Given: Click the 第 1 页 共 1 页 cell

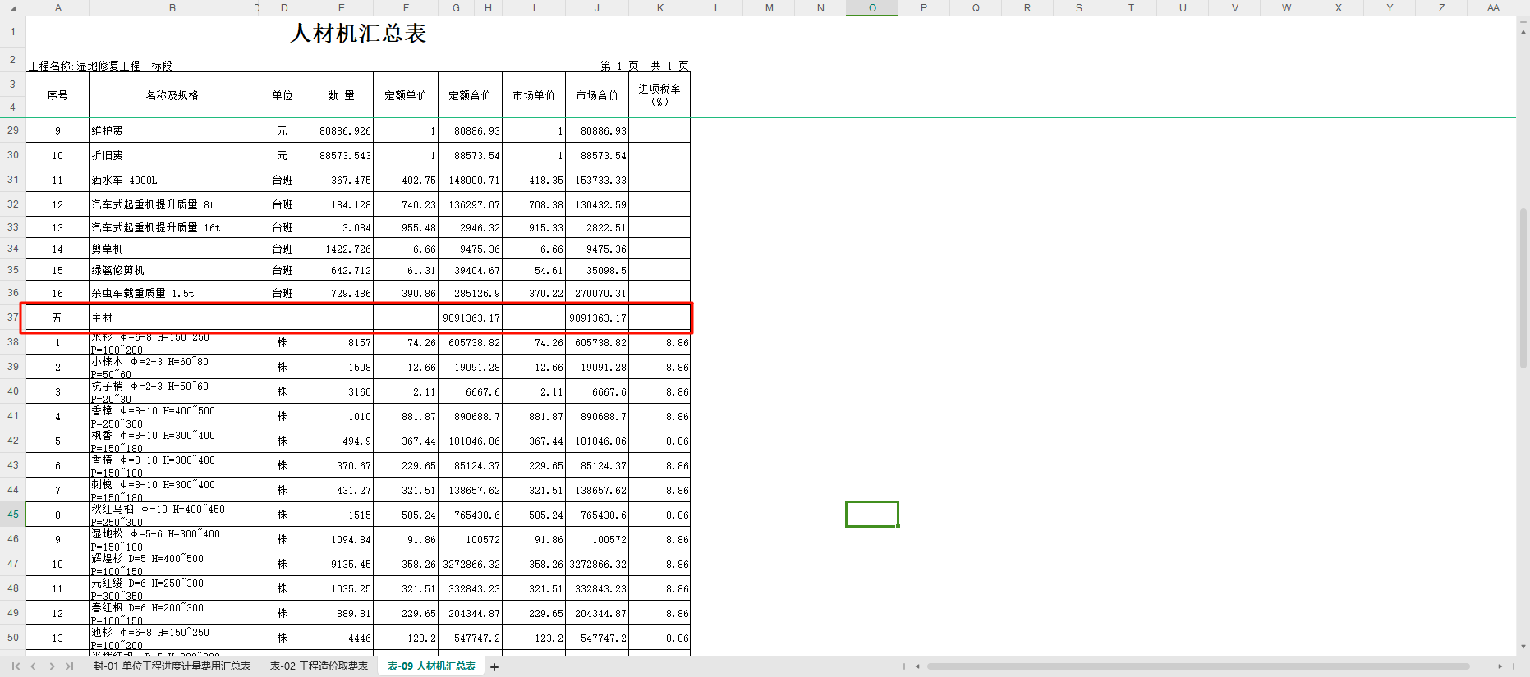Looking at the screenshot, I should click(644, 66).
